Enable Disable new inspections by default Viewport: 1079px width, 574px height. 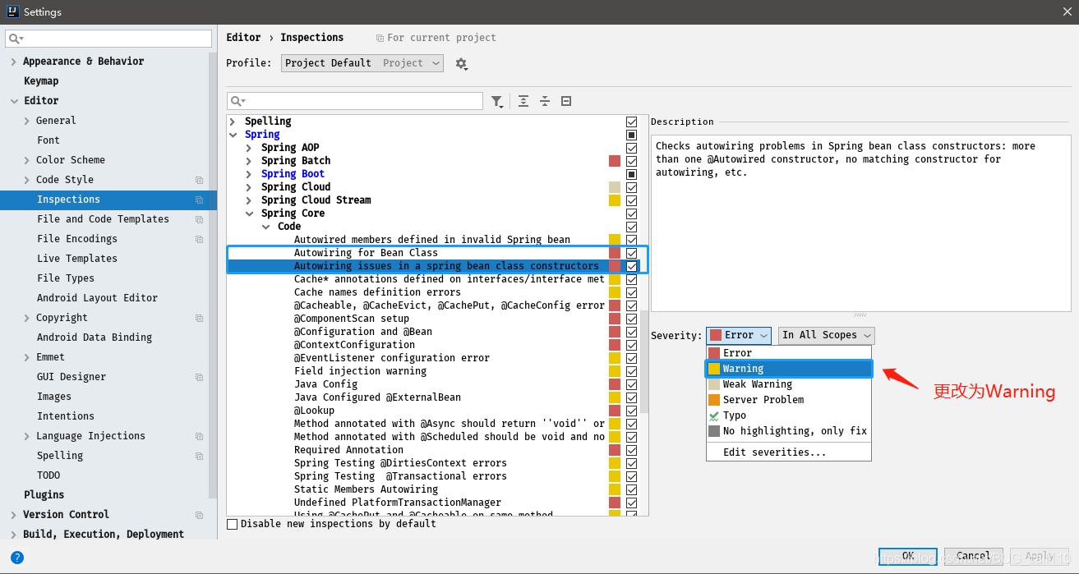(x=232, y=523)
